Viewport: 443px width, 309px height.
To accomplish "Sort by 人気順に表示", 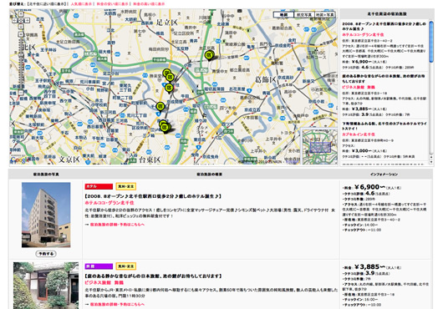I will pos(81,4).
